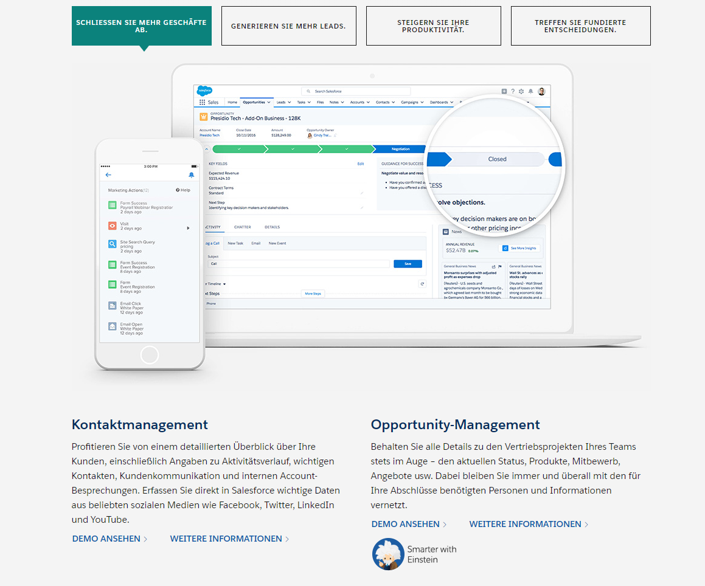Open 'Treffen Sie fundierte Entscheidungen' tab
The width and height of the screenshot is (705, 586).
[x=580, y=26]
